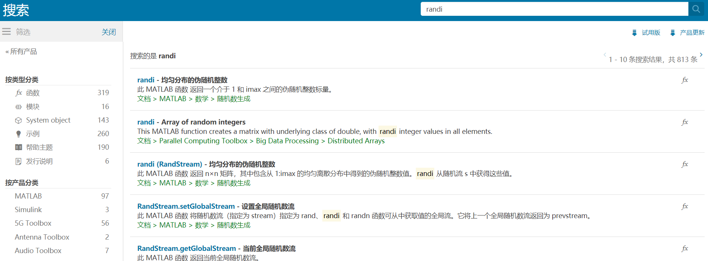Click Big Data Processing breadcrumb

tap(287, 141)
